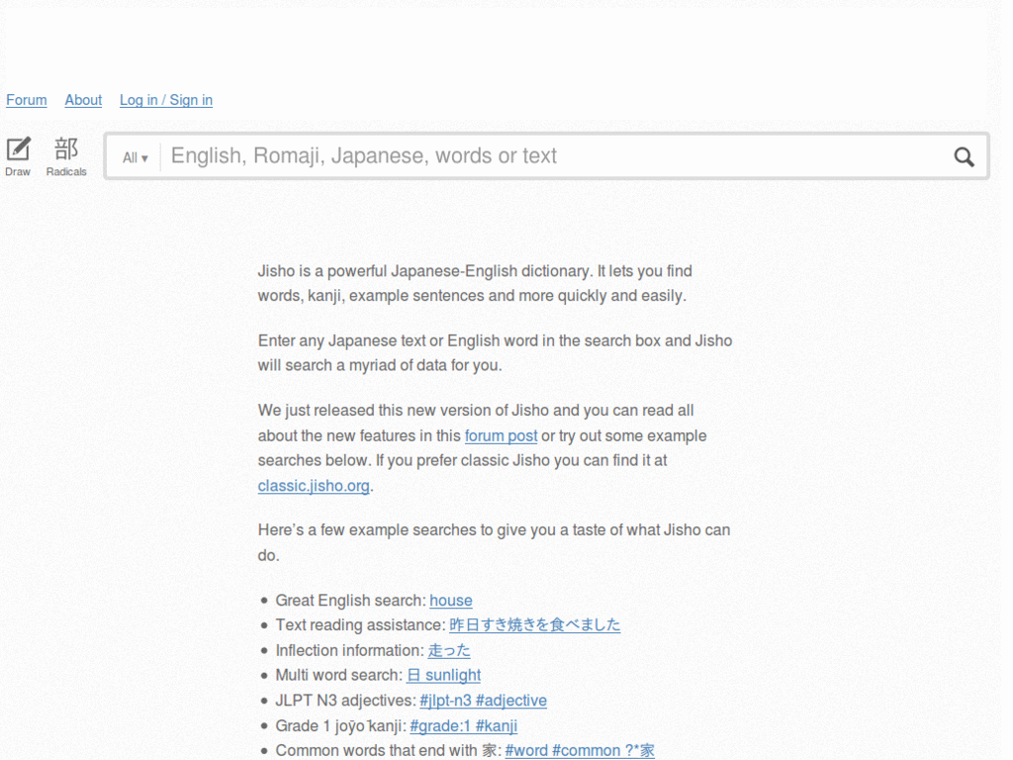Try the "日 sunlight" multi word search
The width and height of the screenshot is (1013, 760).
coord(443,675)
